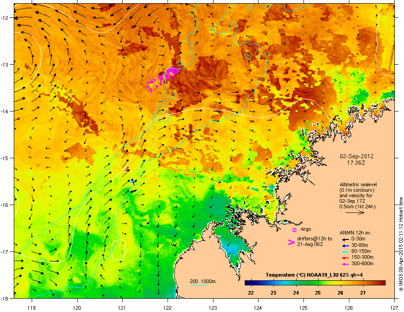Screen dimensions: 404x312
Task: Click the red 150-300m legend arrow
Action: (x=345, y=257)
